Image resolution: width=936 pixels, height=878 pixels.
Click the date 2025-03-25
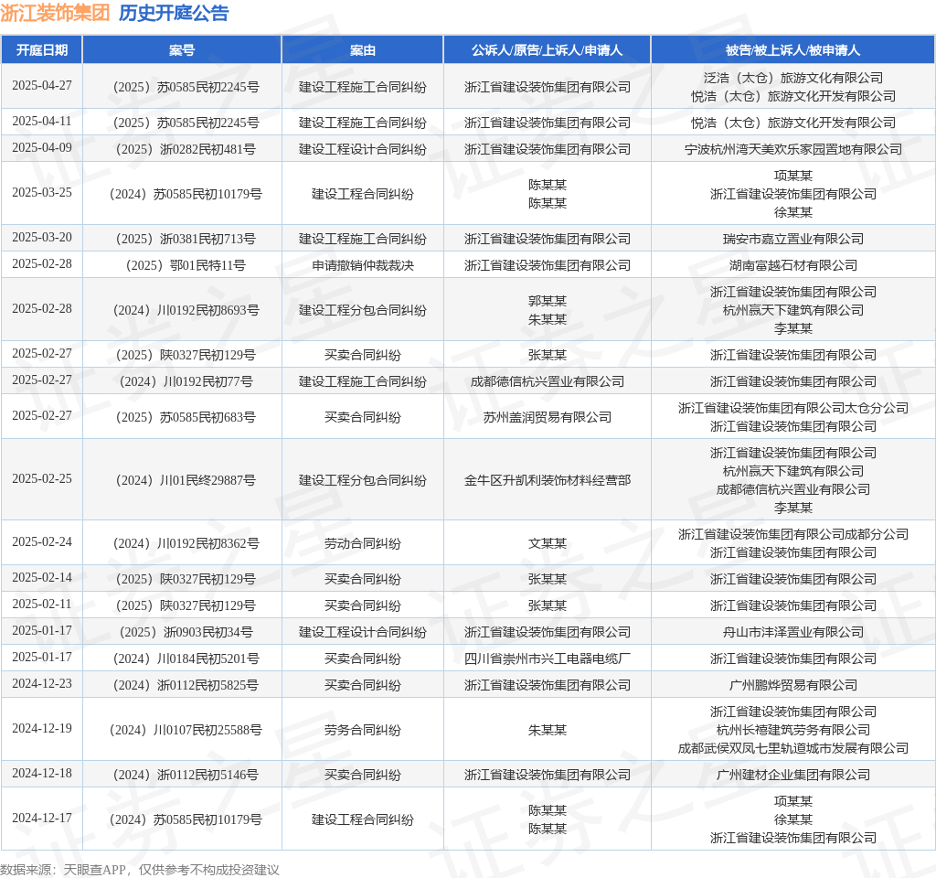click(x=42, y=192)
